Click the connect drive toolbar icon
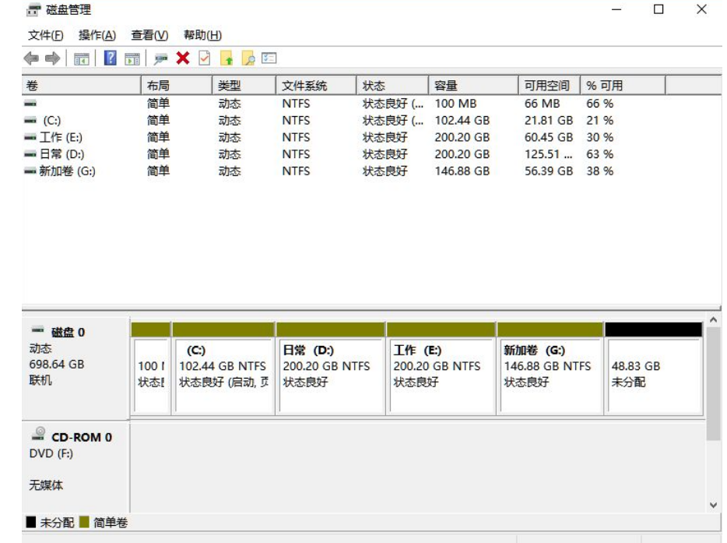727x543 pixels. [x=161, y=58]
